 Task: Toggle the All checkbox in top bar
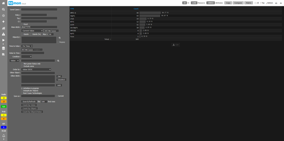pos(255,3)
